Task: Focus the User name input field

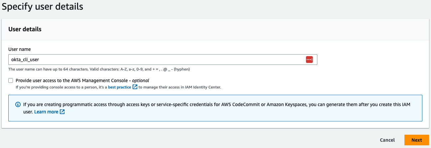Action: [x=156, y=60]
